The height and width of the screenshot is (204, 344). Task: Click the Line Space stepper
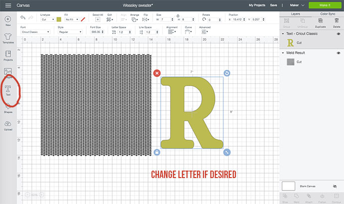(x=158, y=32)
